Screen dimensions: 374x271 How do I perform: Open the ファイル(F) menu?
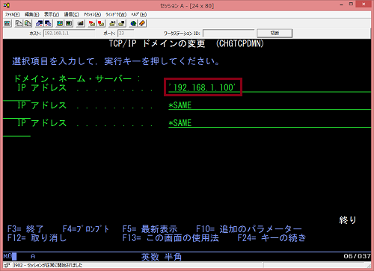[x=13, y=14]
